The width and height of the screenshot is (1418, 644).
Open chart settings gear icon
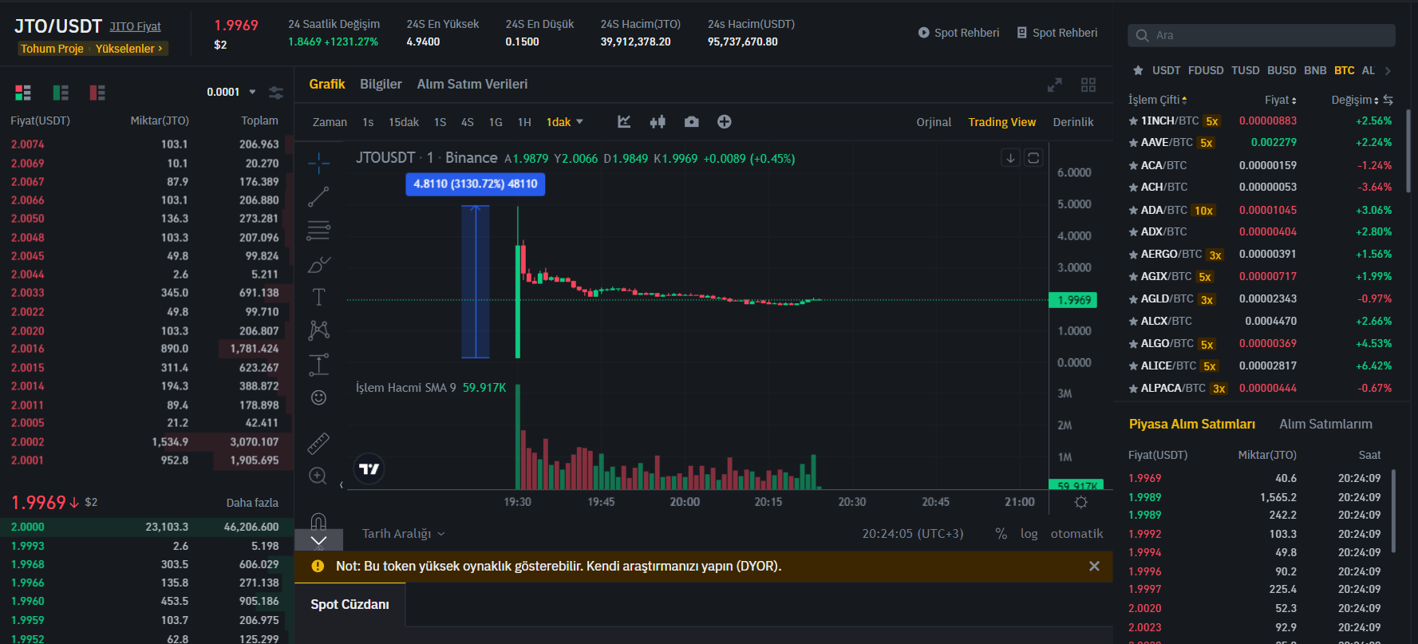point(1080,502)
